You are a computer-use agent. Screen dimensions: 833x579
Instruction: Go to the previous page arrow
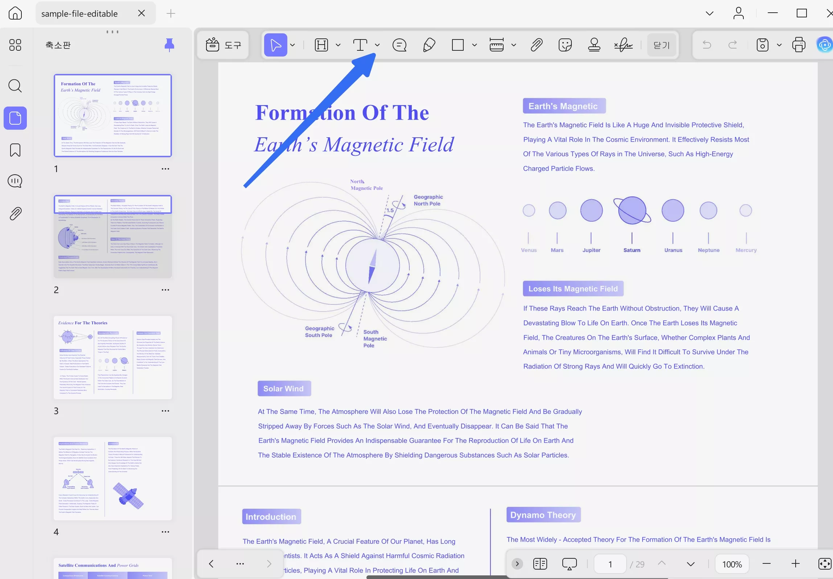pos(662,564)
